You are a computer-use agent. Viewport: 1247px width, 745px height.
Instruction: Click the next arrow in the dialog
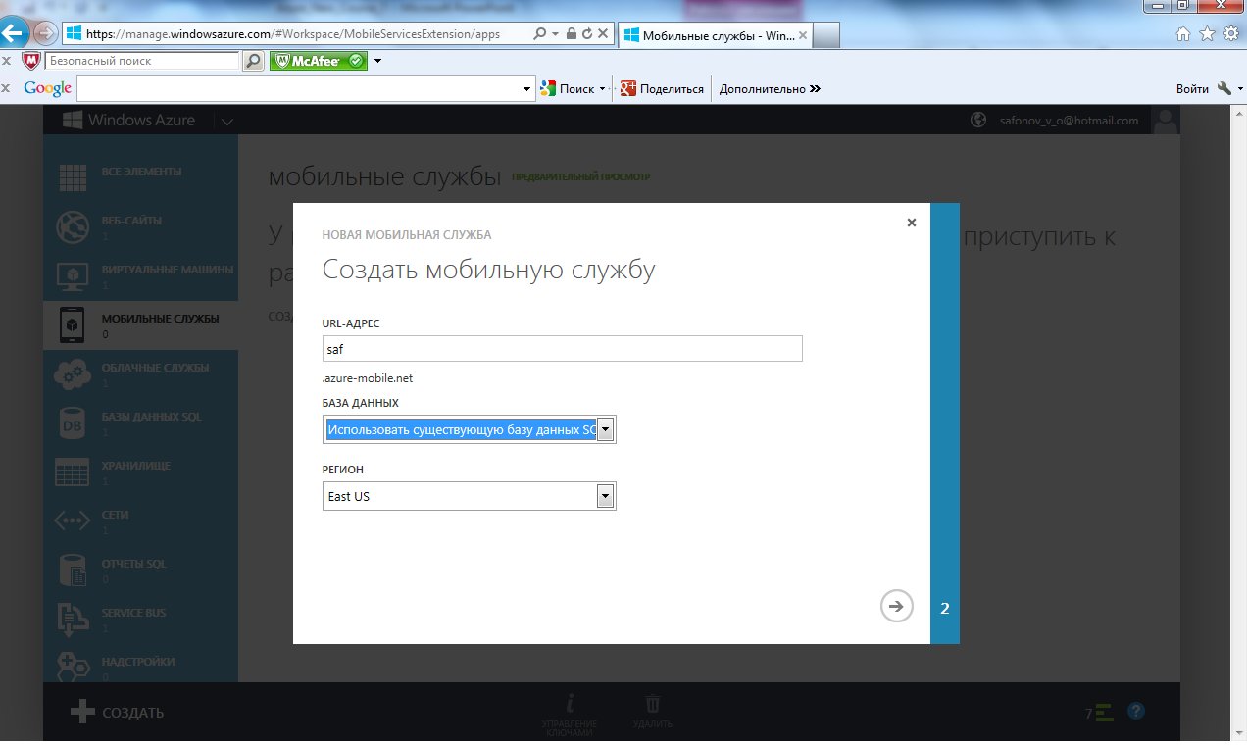pos(896,607)
